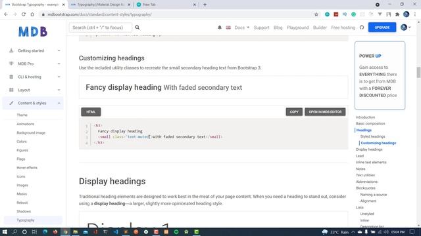Image resolution: width=421 pixels, height=236 pixels.
Task: Focus the documentation search field
Action: (x=101, y=28)
